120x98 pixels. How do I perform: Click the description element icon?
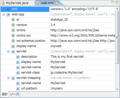point(18,57)
